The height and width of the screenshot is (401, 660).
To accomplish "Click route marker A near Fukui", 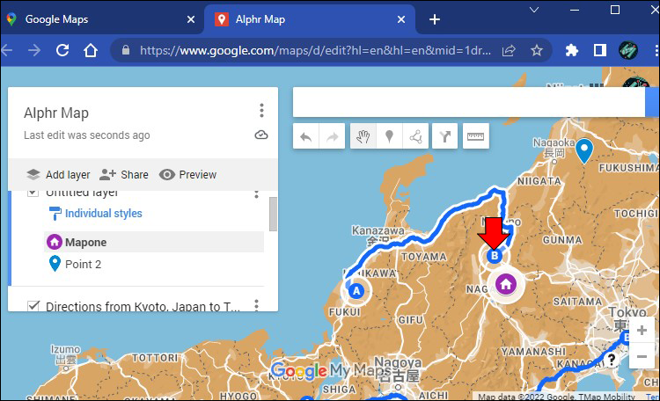I will click(356, 291).
